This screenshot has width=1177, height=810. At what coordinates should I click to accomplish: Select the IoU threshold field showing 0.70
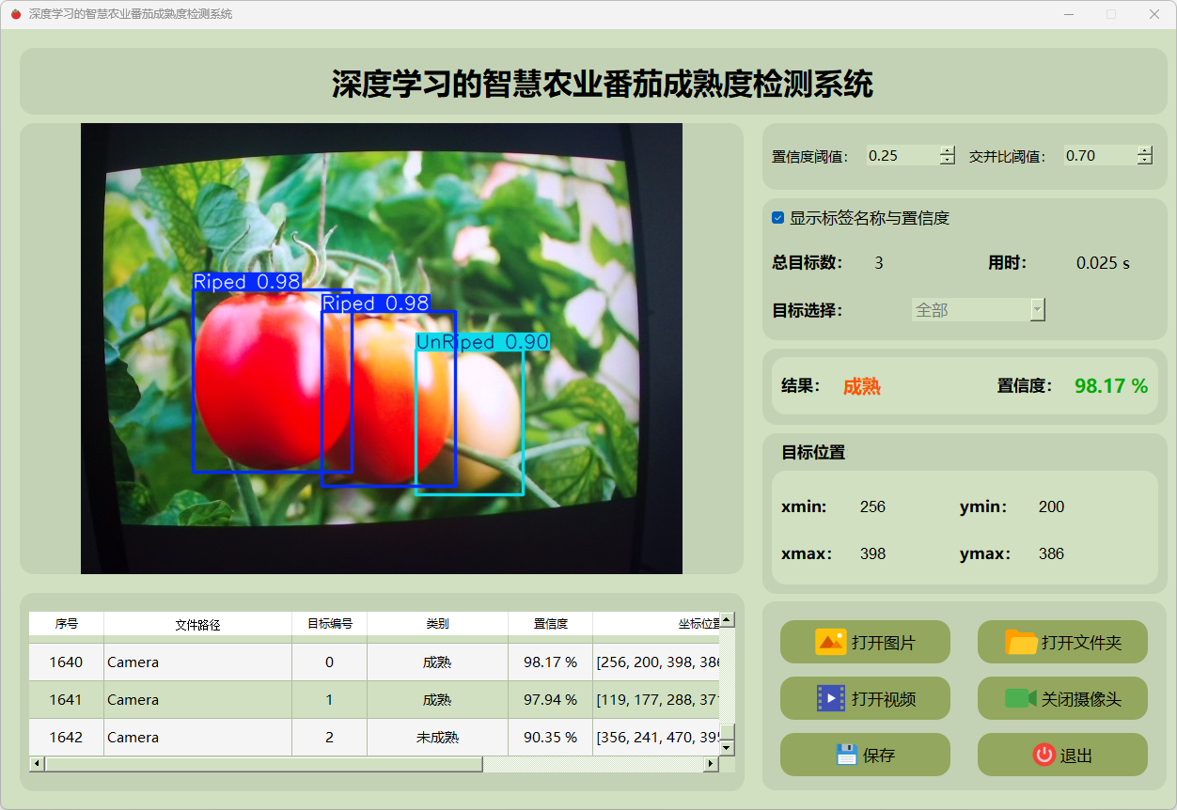1098,156
